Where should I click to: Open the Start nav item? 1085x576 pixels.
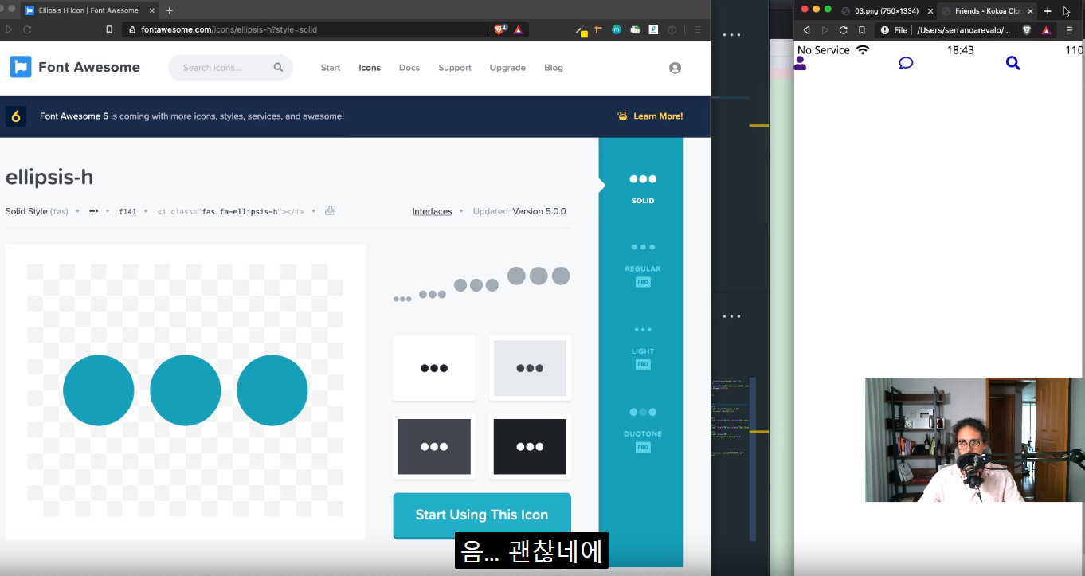pos(331,68)
